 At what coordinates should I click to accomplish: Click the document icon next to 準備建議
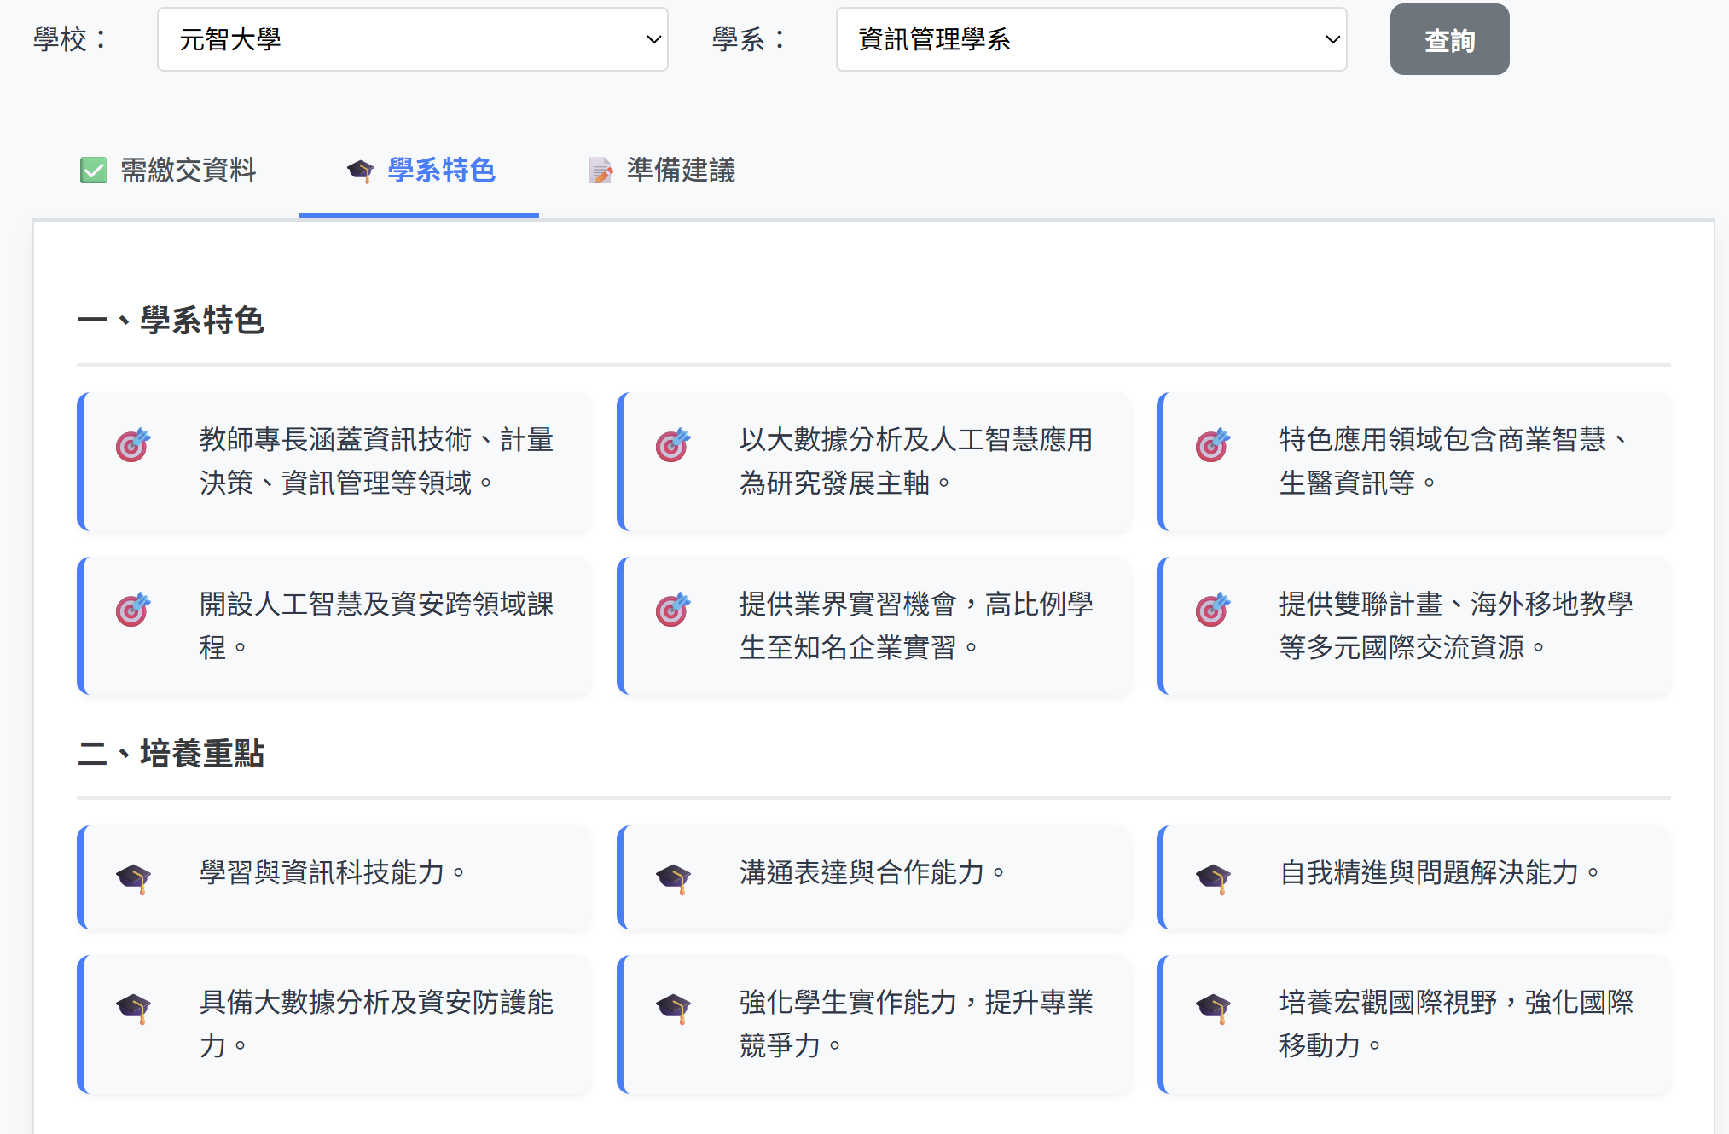click(x=601, y=171)
